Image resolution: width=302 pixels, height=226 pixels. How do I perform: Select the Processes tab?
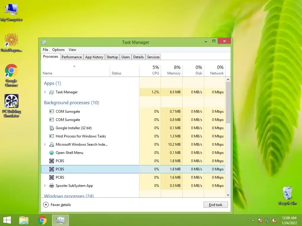click(50, 56)
